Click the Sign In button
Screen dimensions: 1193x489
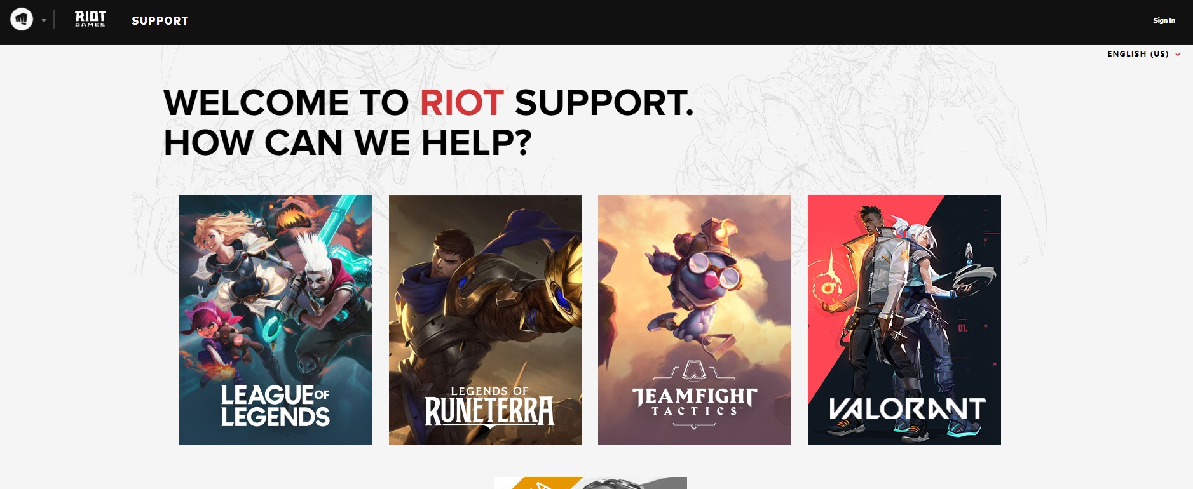[x=1164, y=20]
